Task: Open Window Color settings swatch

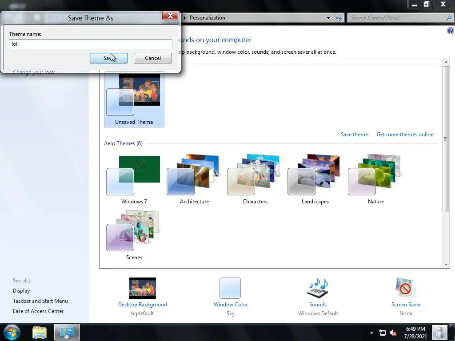Action: pyautogui.click(x=230, y=288)
